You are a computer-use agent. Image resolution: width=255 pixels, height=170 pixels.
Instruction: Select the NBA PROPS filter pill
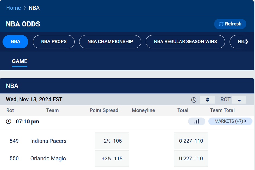[x=53, y=41]
